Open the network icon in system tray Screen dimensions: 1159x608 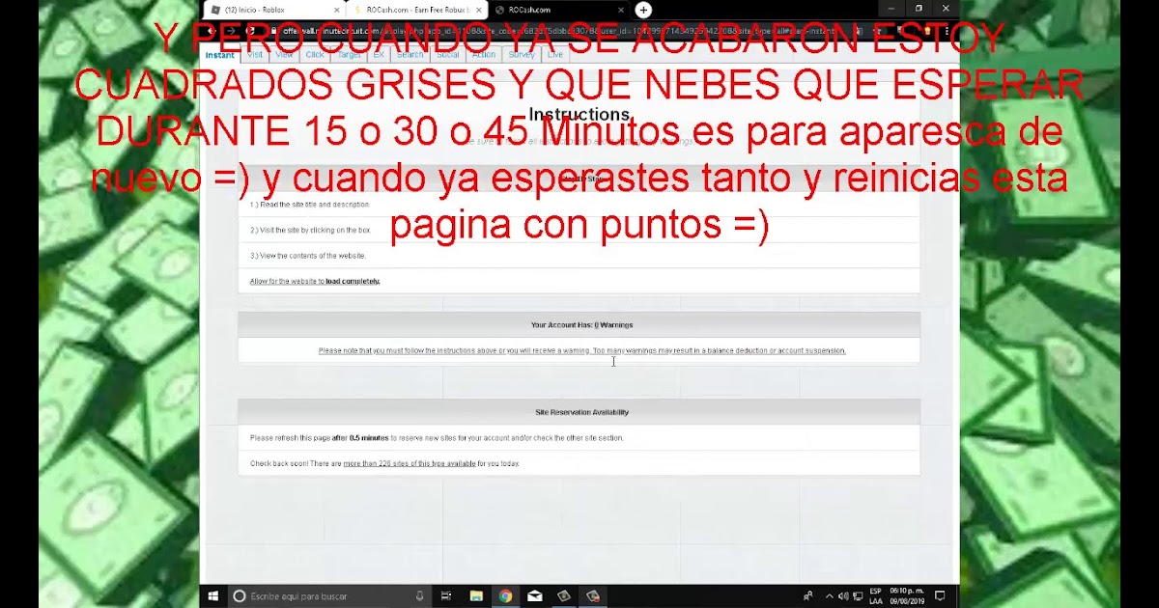tap(857, 596)
